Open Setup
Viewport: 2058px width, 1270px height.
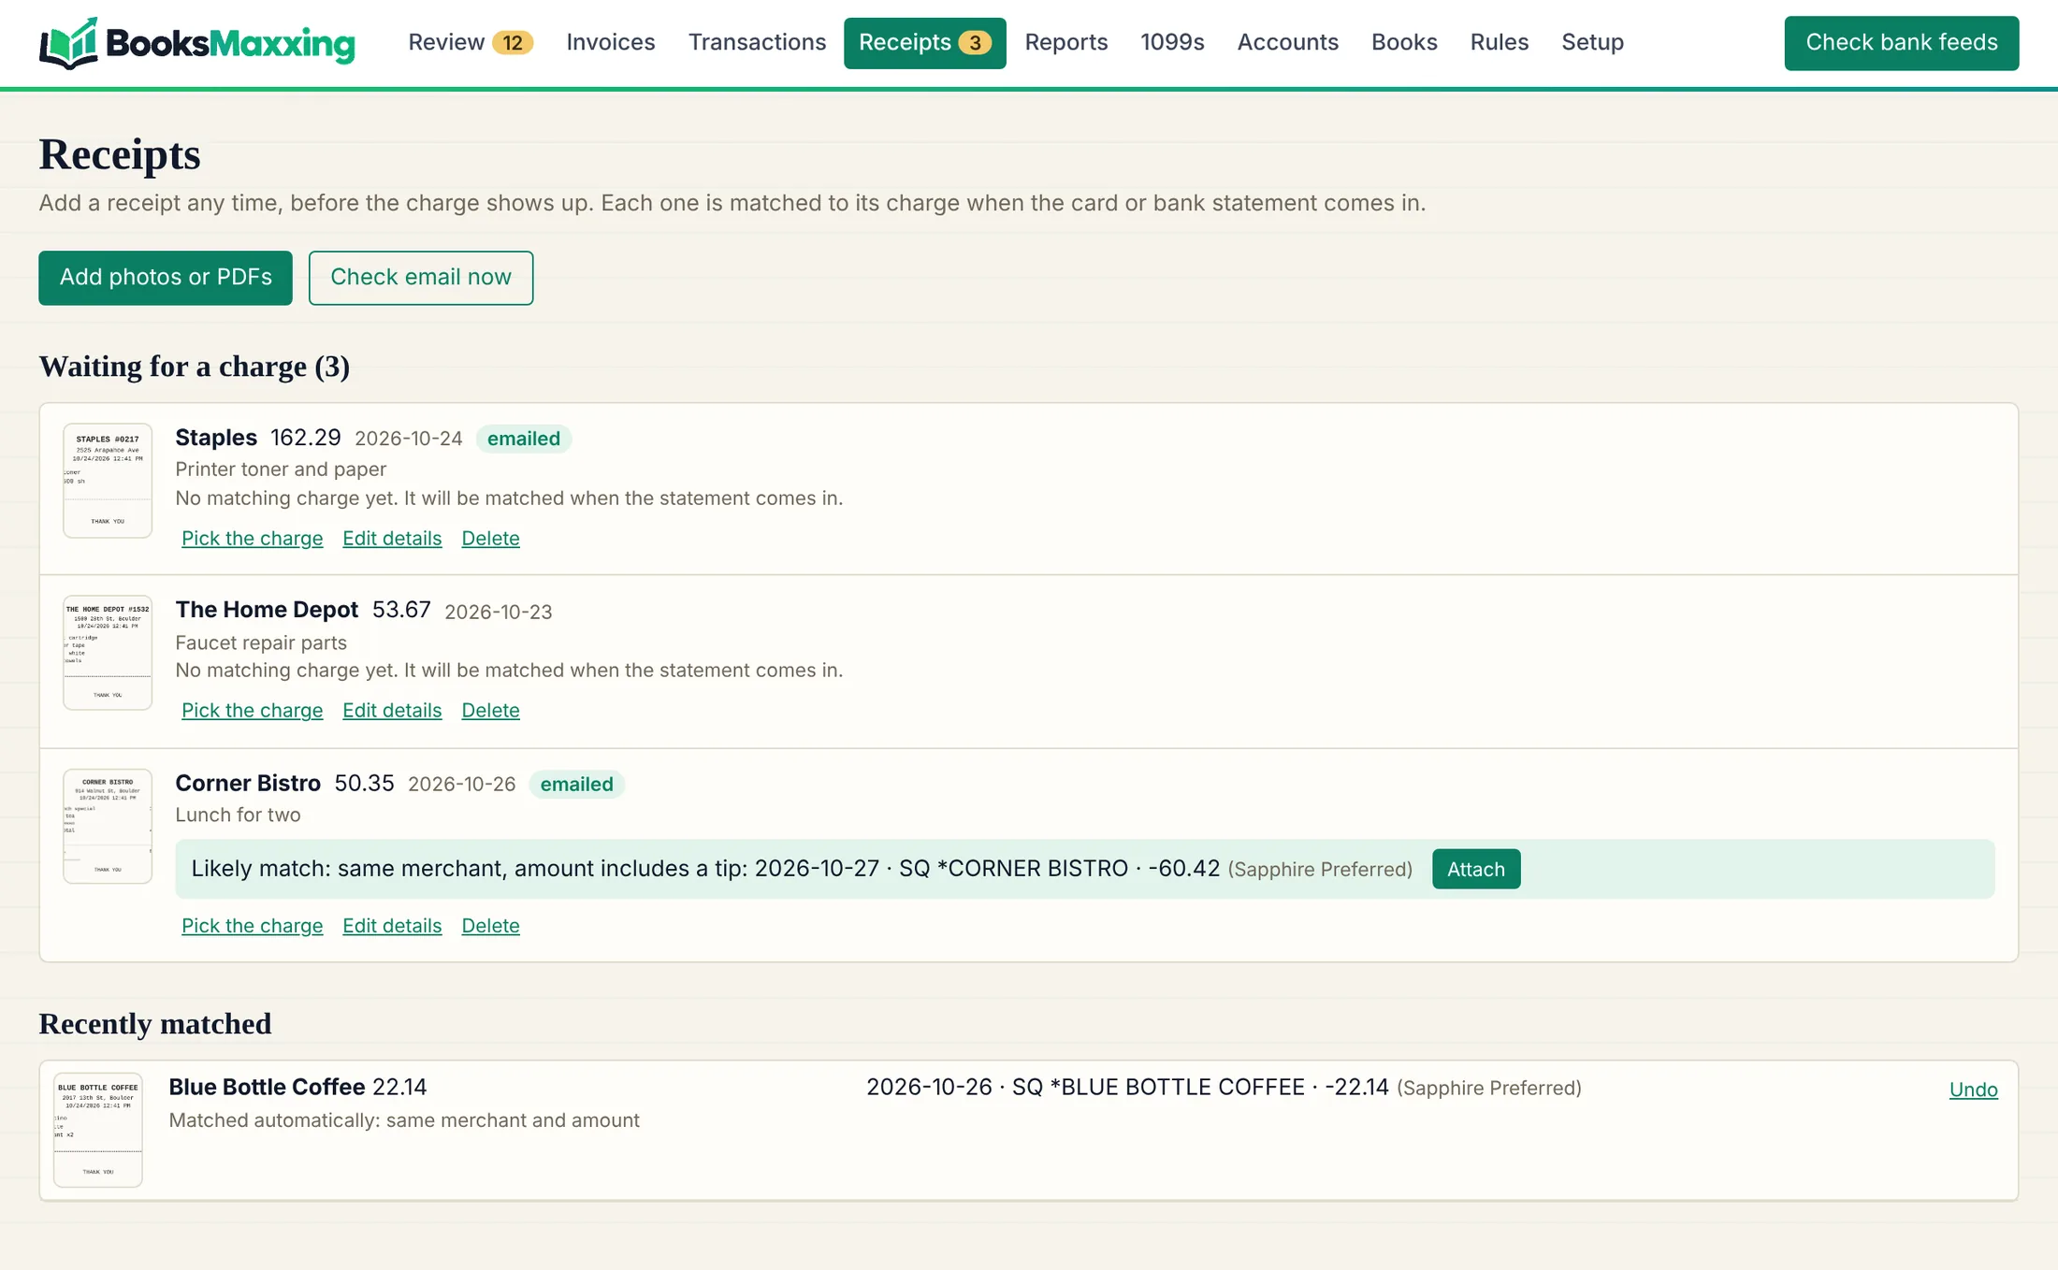coord(1592,43)
